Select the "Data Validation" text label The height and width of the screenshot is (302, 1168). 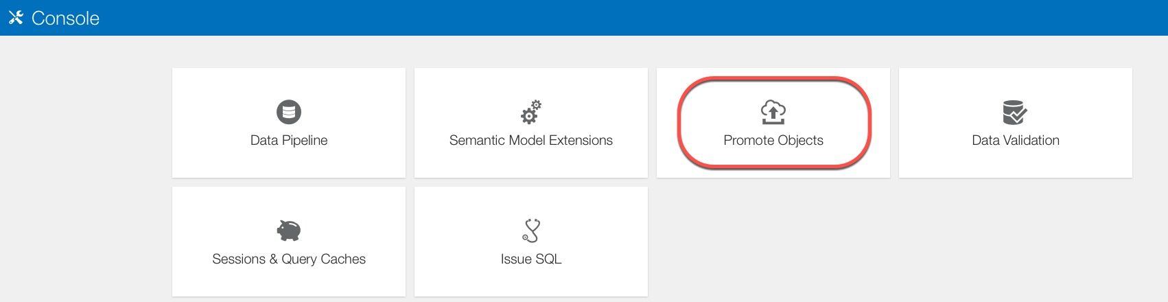coord(1016,140)
